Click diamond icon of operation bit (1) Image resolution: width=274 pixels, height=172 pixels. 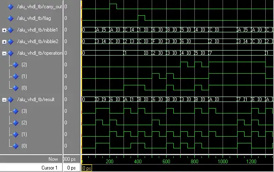pyautogui.click(x=16, y=77)
